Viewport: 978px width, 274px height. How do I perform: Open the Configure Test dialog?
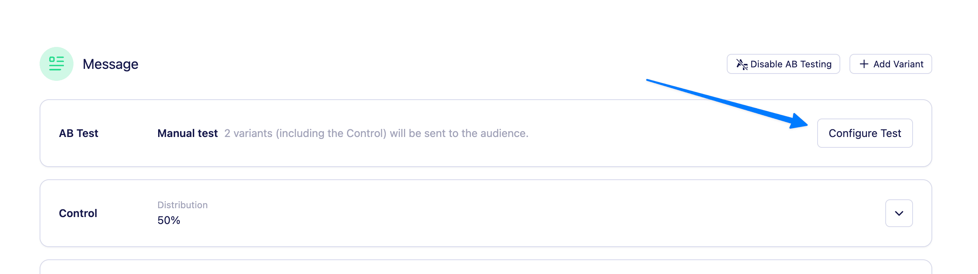(x=865, y=133)
